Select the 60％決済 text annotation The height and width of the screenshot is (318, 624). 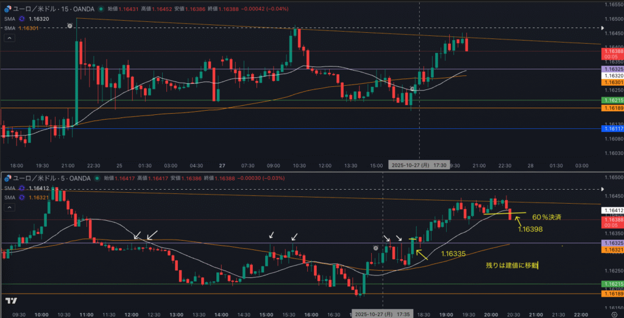click(x=545, y=216)
